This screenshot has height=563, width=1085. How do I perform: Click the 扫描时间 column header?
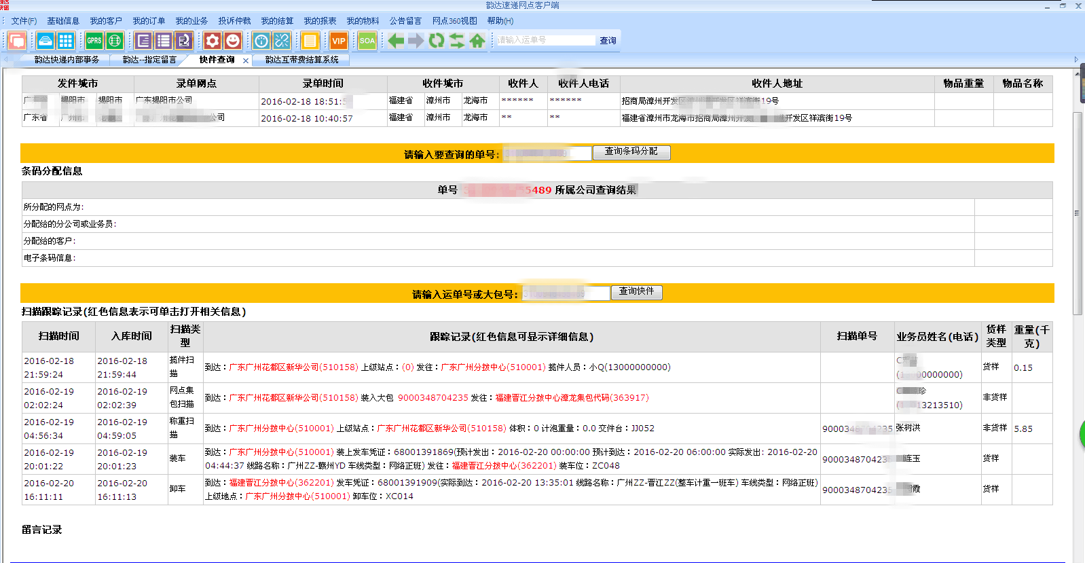click(58, 336)
